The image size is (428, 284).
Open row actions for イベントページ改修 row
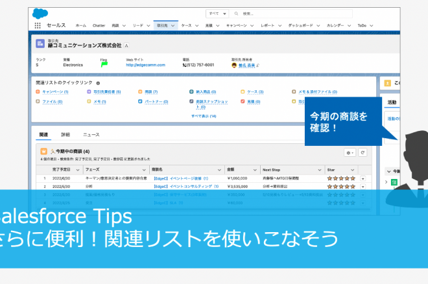[363, 179]
